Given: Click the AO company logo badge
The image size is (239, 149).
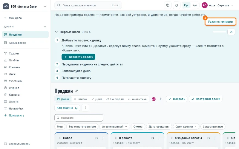Looking at the screenshot, I should (6, 6).
